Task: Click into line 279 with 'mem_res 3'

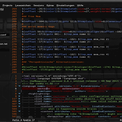Action: click(x=65, y=47)
